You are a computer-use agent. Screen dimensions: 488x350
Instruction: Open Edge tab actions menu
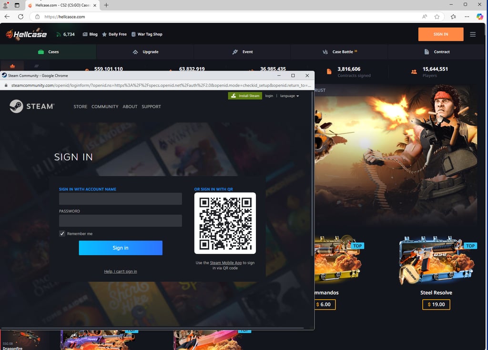17,5
